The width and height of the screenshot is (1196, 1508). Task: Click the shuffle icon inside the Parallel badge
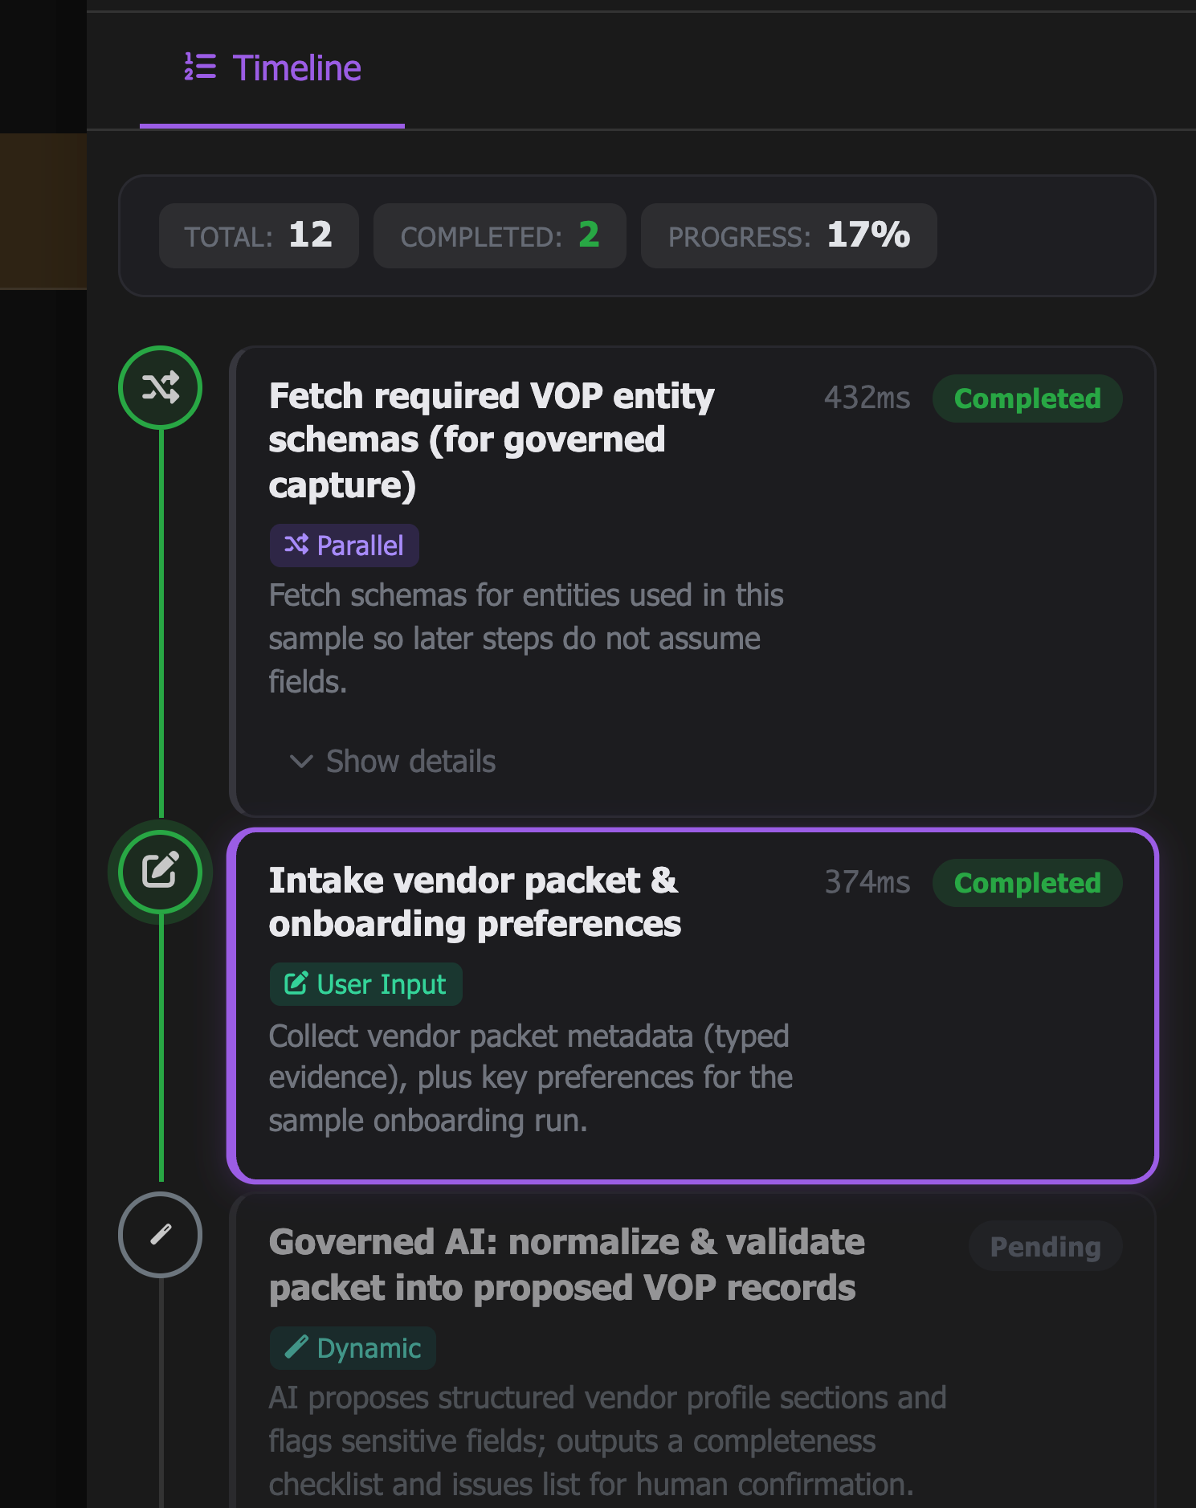pos(296,545)
